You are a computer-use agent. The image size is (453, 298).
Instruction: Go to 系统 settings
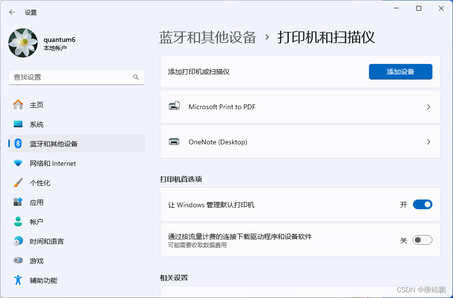77,124
